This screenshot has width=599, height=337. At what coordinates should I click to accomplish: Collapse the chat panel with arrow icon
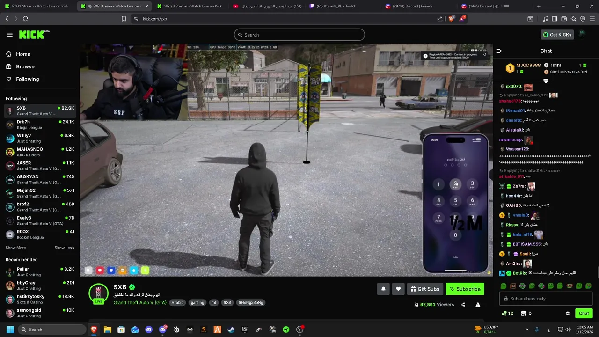[x=499, y=51]
